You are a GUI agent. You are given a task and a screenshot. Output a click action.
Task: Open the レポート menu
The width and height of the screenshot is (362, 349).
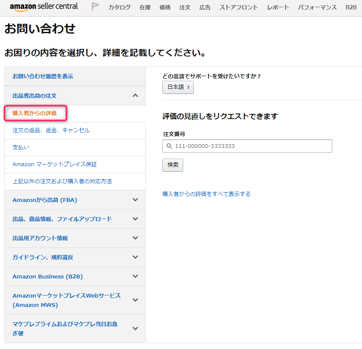tap(278, 7)
